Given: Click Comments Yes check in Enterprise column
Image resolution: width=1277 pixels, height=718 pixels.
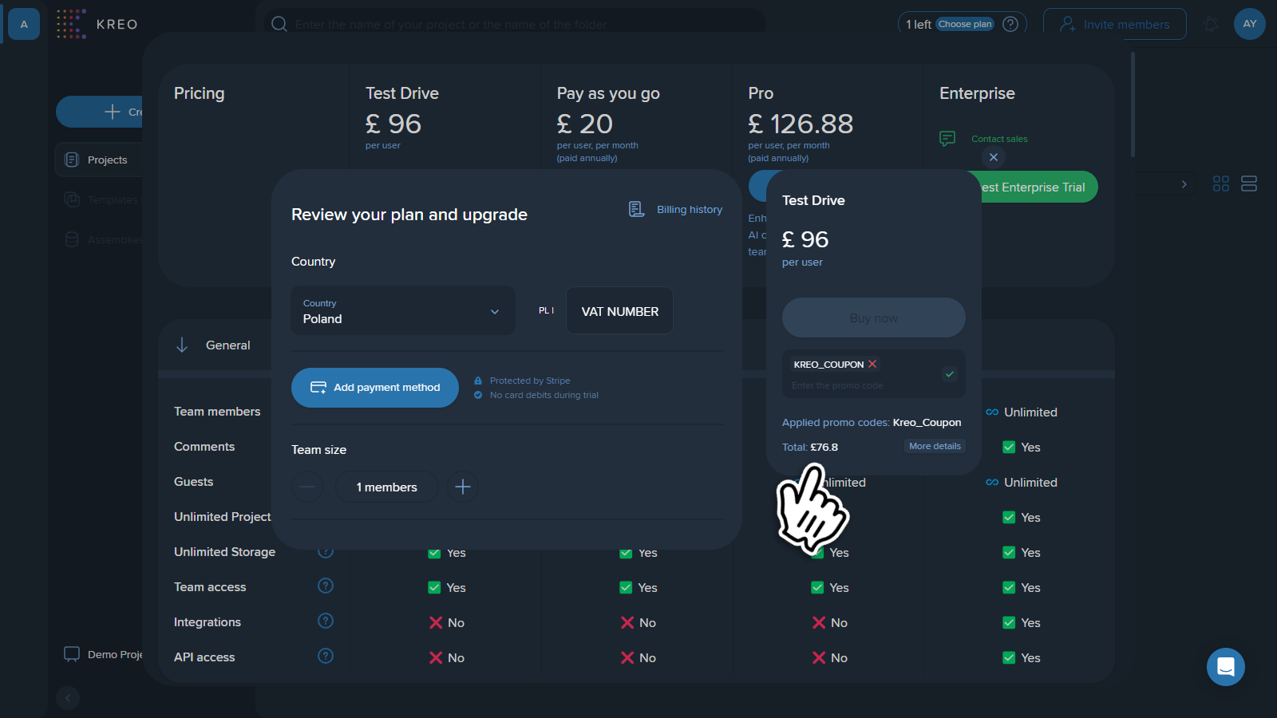Looking at the screenshot, I should [1009, 447].
